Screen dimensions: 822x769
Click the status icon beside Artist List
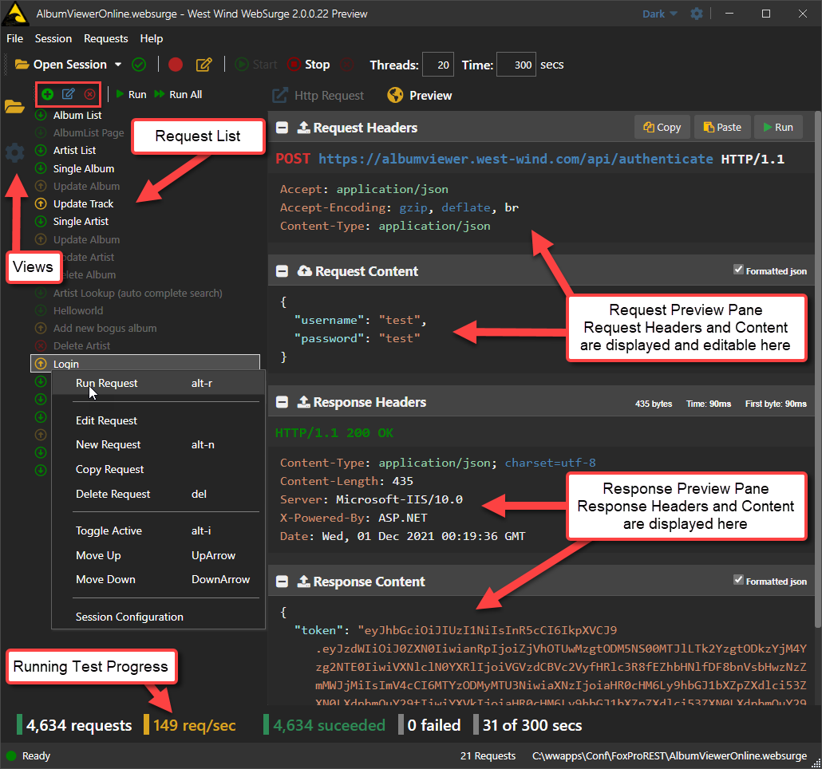pyautogui.click(x=41, y=150)
